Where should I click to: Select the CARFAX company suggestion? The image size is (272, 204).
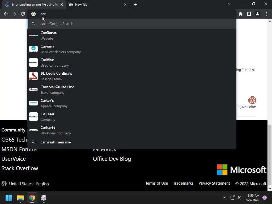pos(132,117)
